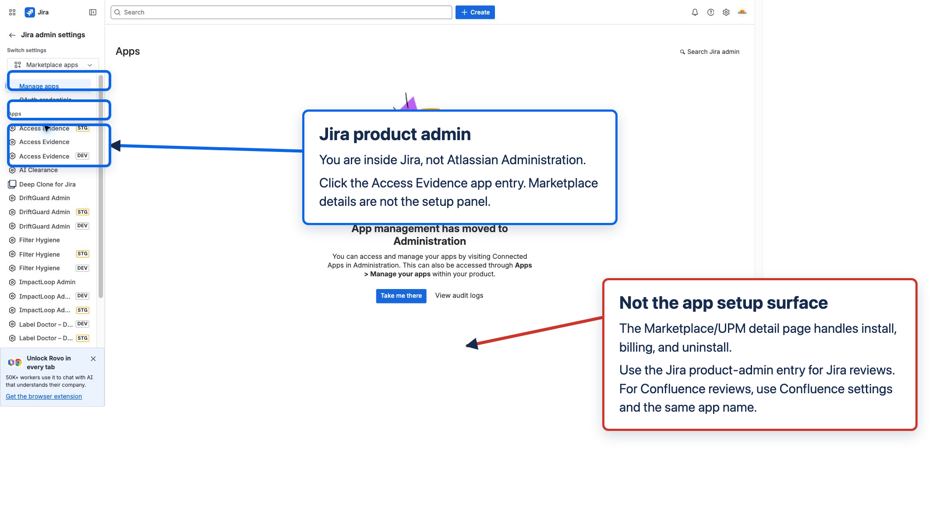Open the help question mark icon
This screenshot has width=943, height=508.
[710, 12]
